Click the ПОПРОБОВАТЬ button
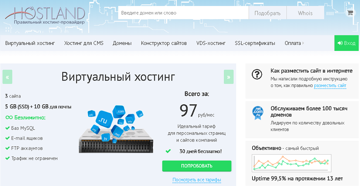The image size is (360, 186). [x=197, y=166]
